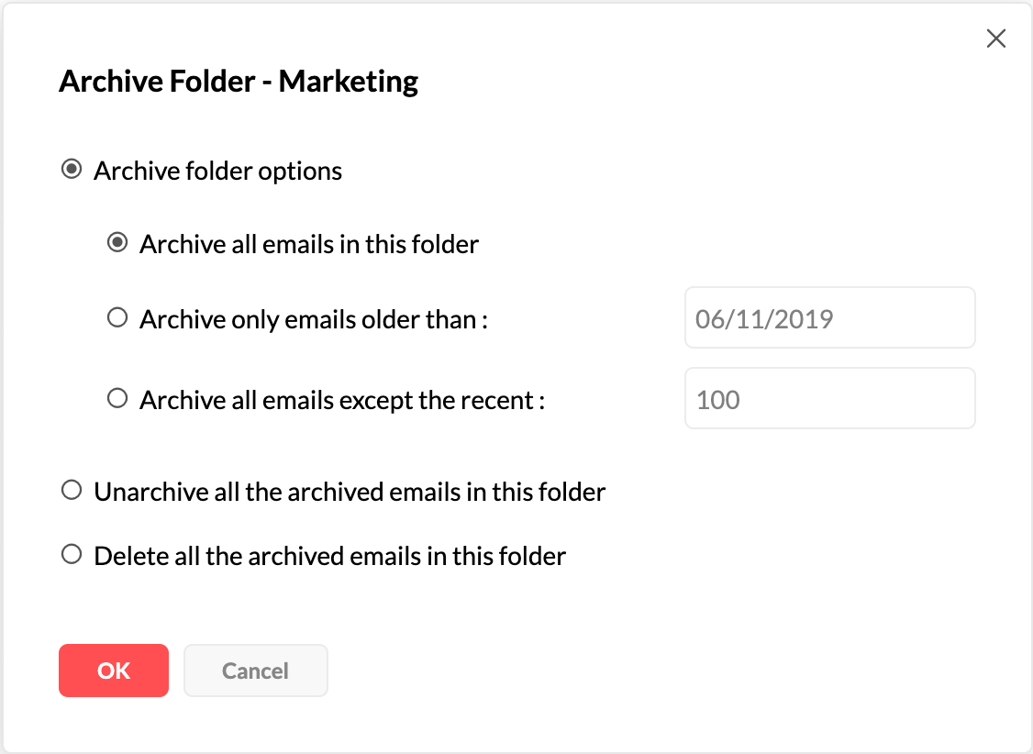This screenshot has width=1033, height=754.
Task: Dismiss the dialog using the Cancel button
Action: (255, 671)
